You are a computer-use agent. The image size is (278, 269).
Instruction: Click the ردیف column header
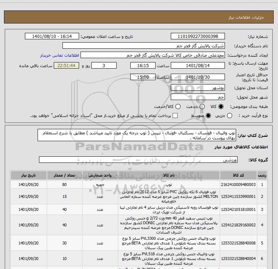pyautogui.click(x=262, y=175)
